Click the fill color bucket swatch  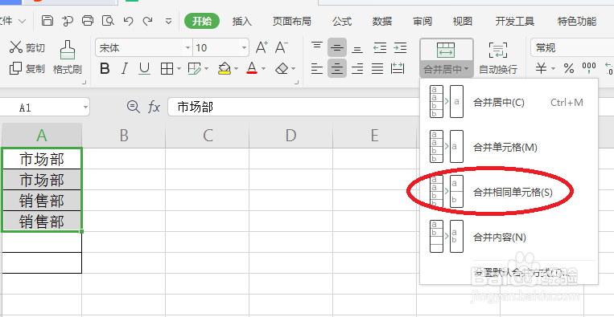(x=225, y=69)
